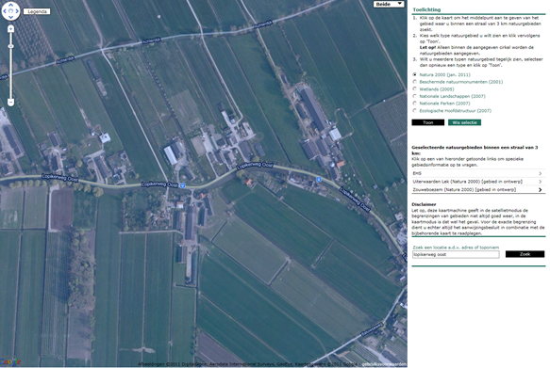550x368 pixels.
Task: Zoom out with the minus button
Action: point(11,103)
